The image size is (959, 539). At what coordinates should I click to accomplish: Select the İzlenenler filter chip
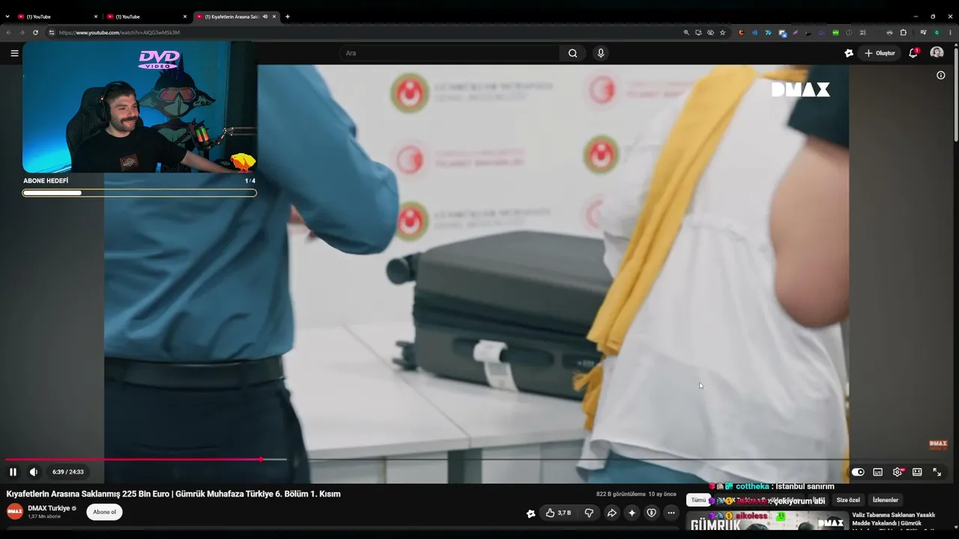pyautogui.click(x=885, y=500)
